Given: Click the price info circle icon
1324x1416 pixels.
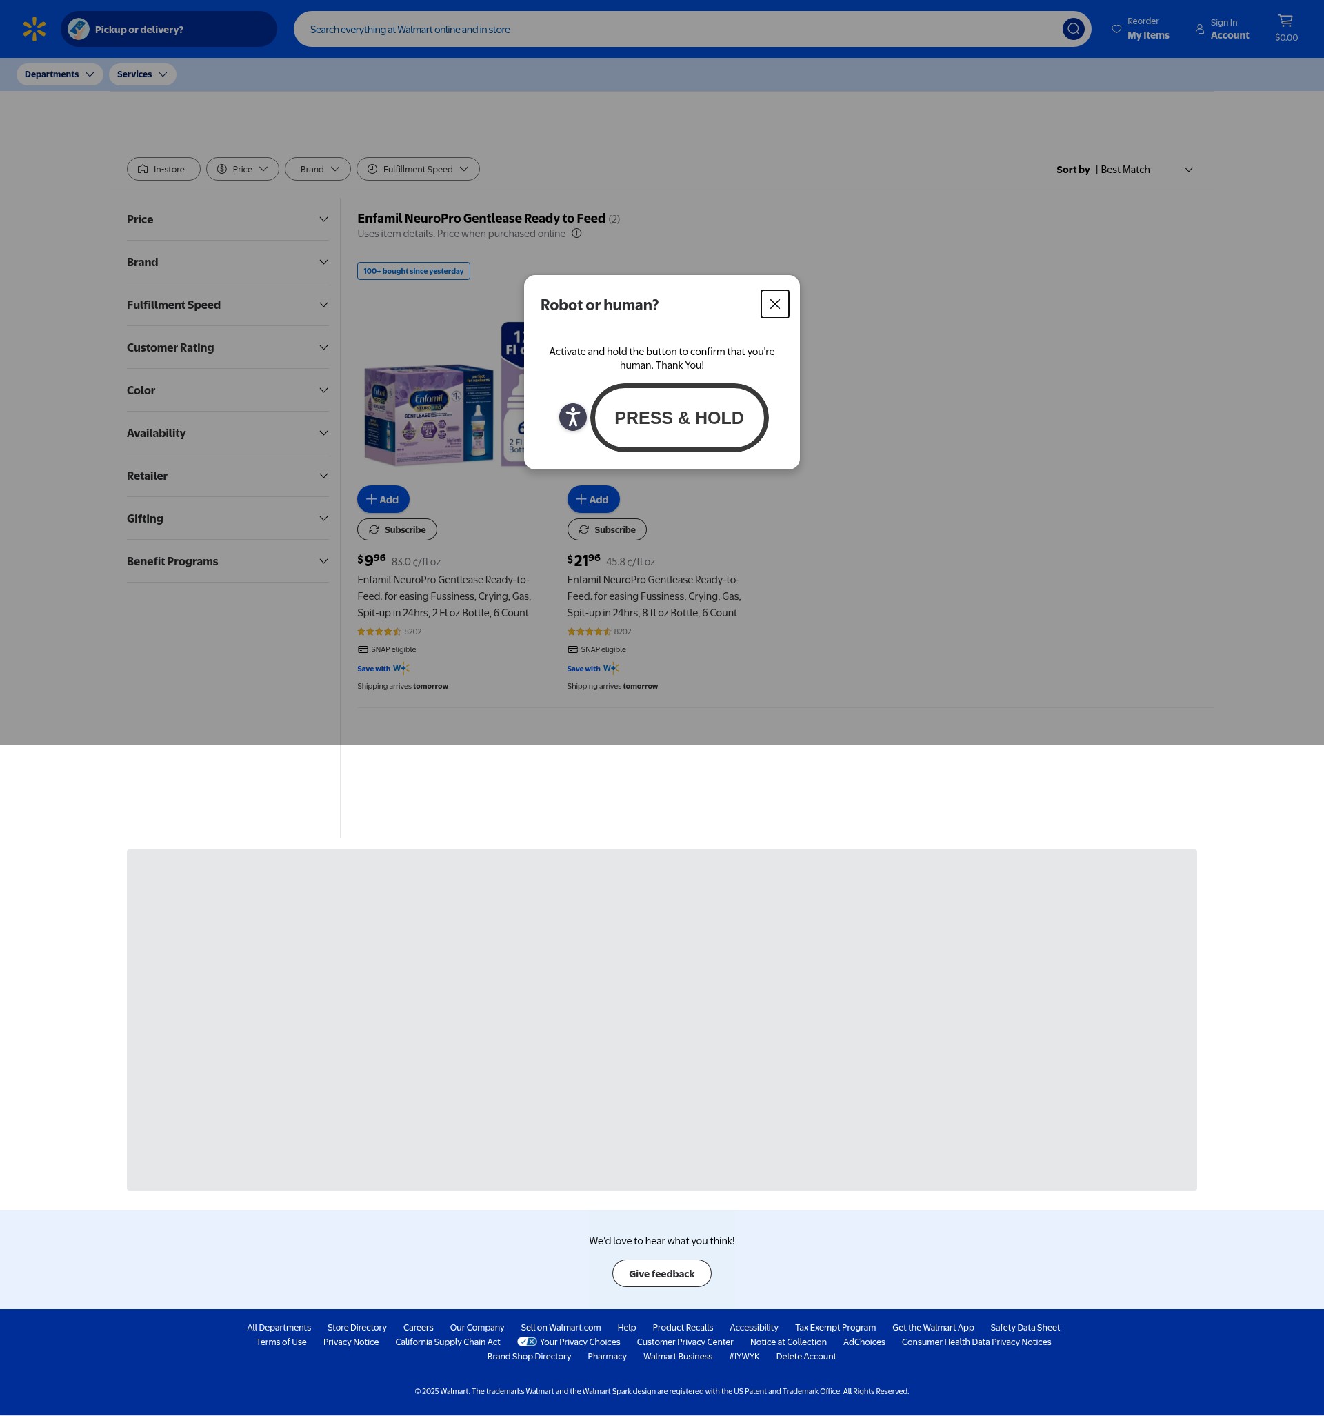Looking at the screenshot, I should click(576, 234).
